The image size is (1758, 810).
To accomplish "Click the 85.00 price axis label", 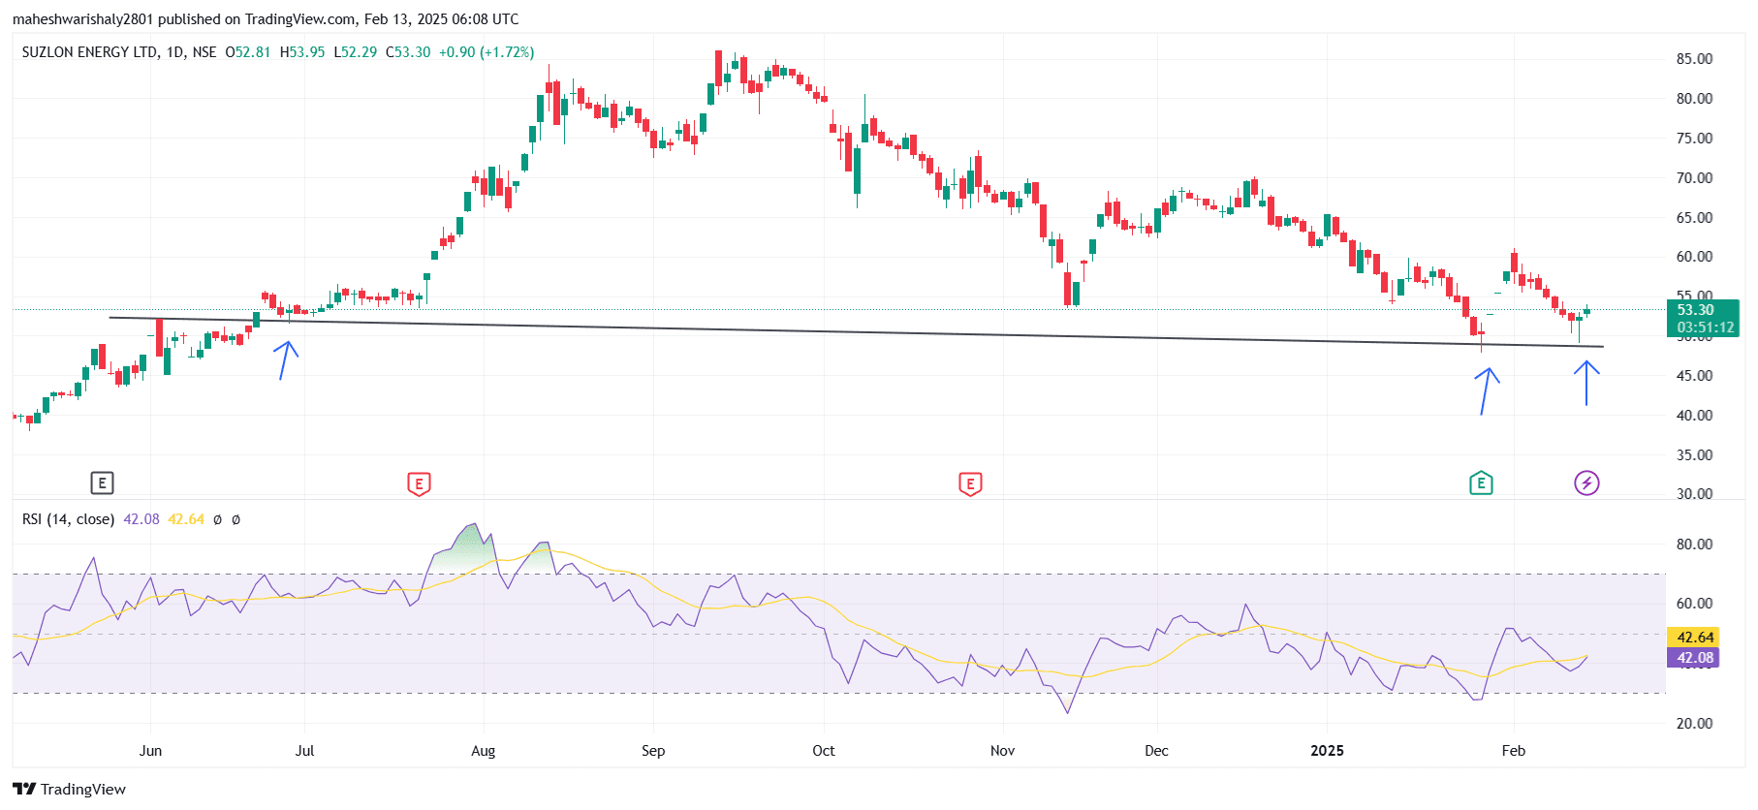I will [1694, 59].
